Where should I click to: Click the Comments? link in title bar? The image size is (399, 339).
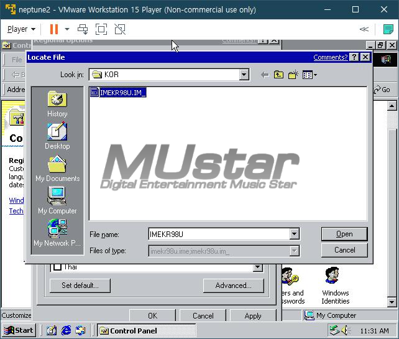point(330,57)
